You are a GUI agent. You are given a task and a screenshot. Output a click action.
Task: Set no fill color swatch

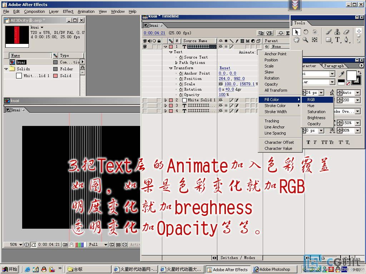[348, 83]
